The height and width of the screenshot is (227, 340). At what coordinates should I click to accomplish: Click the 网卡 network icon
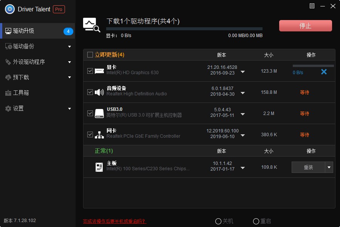(x=99, y=135)
